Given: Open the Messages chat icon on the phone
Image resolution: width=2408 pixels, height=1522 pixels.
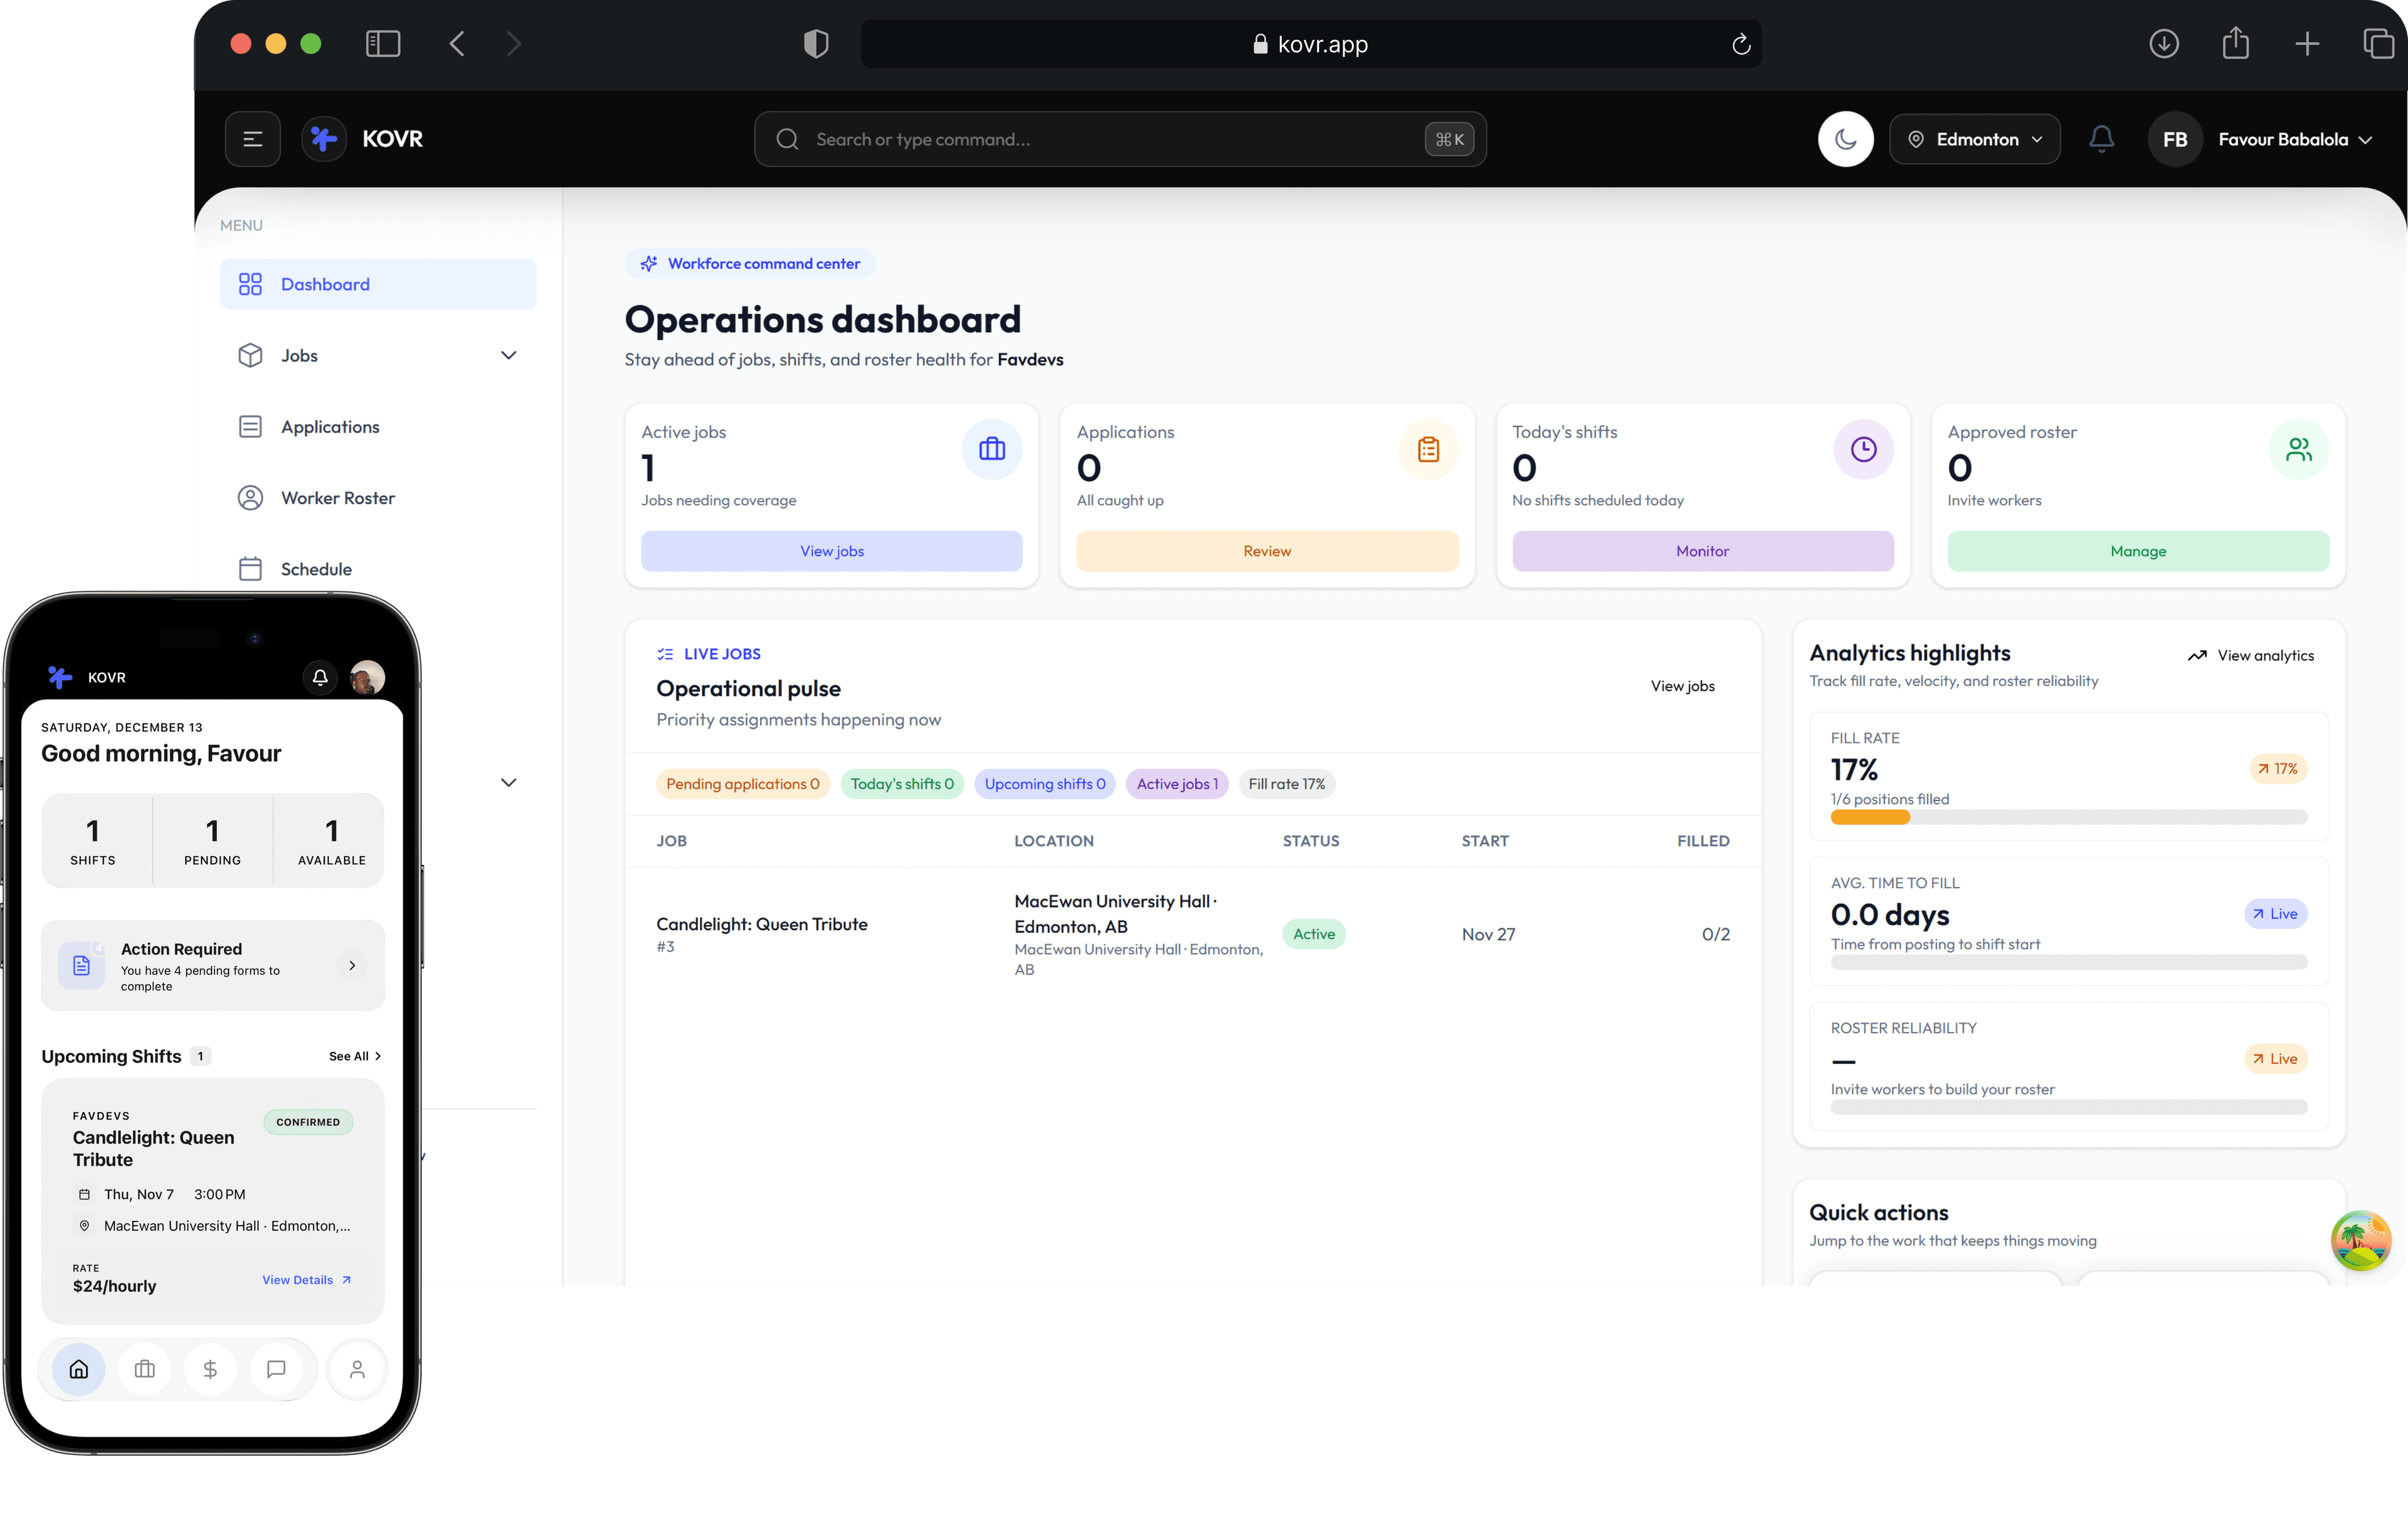Looking at the screenshot, I should (277, 1369).
